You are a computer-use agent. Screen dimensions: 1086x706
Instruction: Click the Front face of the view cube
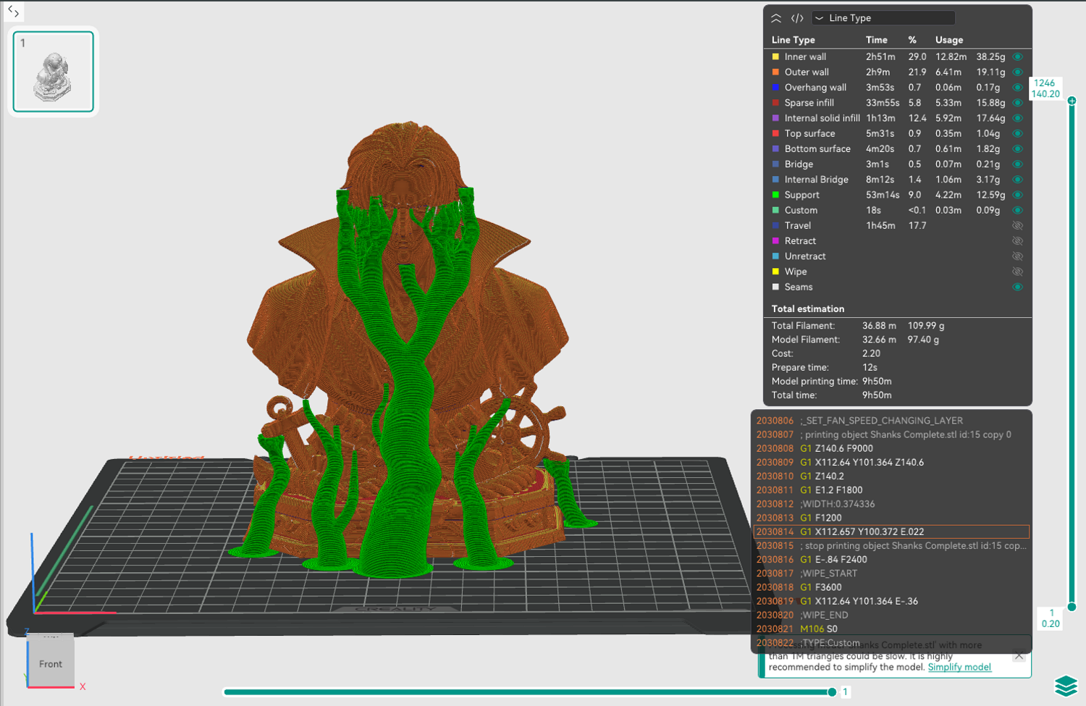[x=51, y=663]
